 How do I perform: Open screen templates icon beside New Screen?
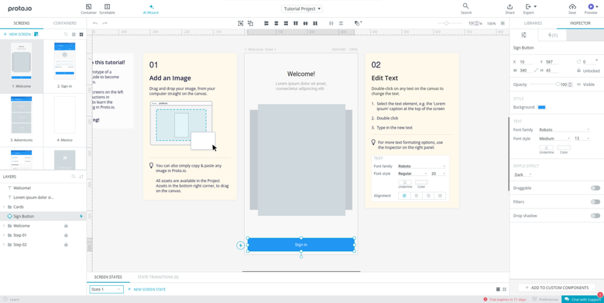click(x=36, y=34)
